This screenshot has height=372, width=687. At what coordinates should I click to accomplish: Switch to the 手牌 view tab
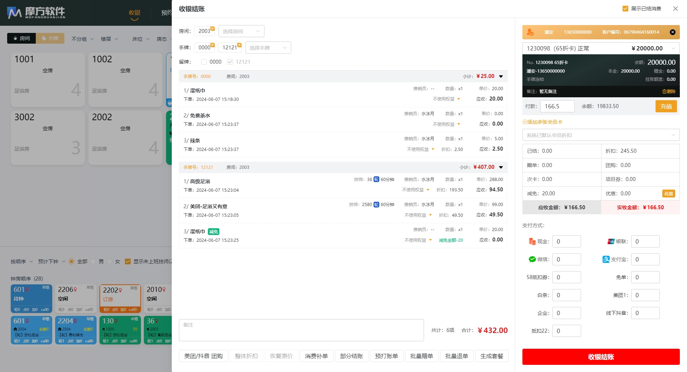(x=50, y=38)
